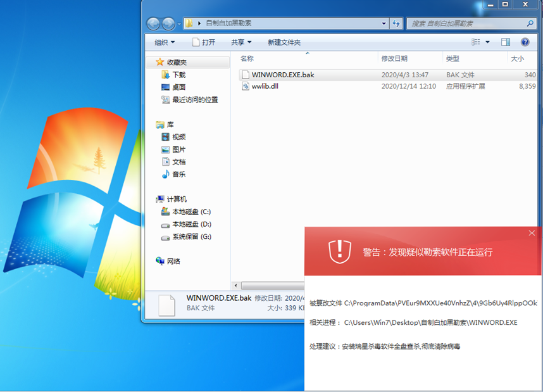Image resolution: width=543 pixels, height=392 pixels.
Task: Click date 2020/12/14 12:10 cell
Action: pos(409,86)
